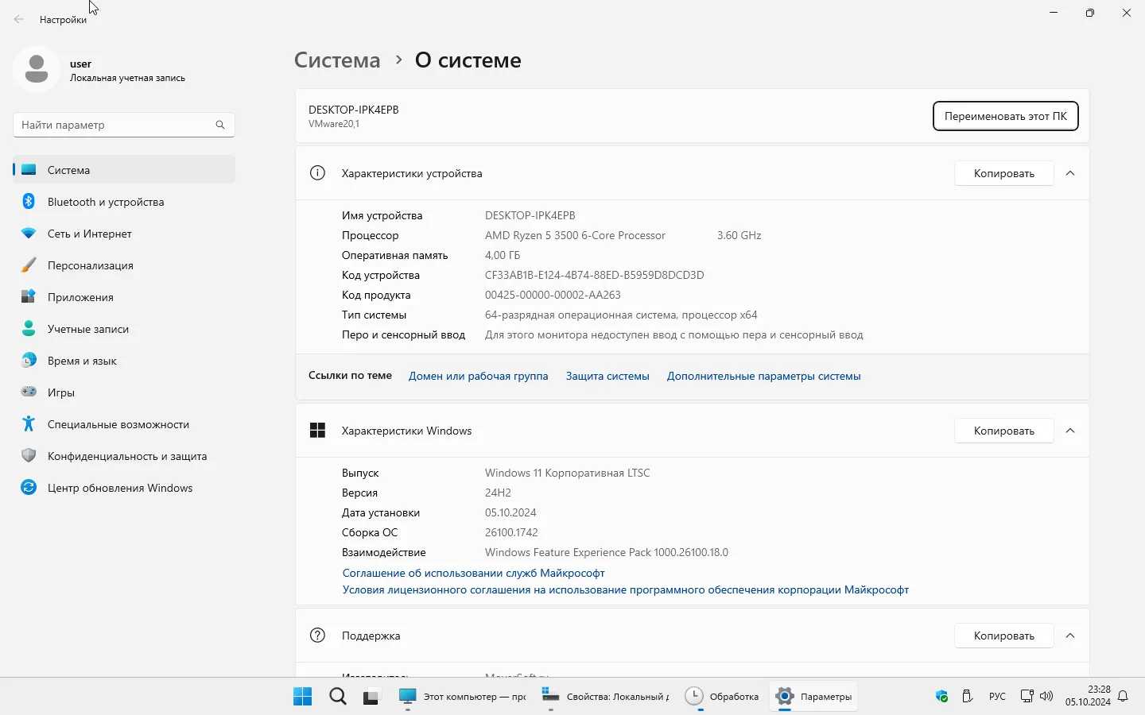This screenshot has width=1145, height=715.
Task: Click Переименовать этот ПК button
Action: (x=1005, y=116)
